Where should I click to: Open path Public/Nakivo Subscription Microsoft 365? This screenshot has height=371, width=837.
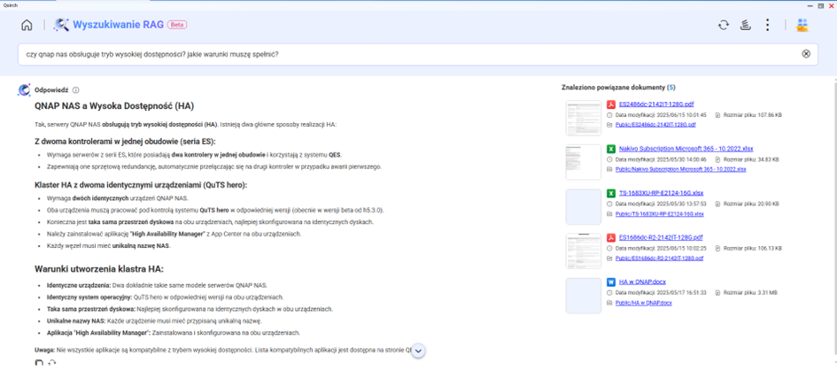coord(680,169)
